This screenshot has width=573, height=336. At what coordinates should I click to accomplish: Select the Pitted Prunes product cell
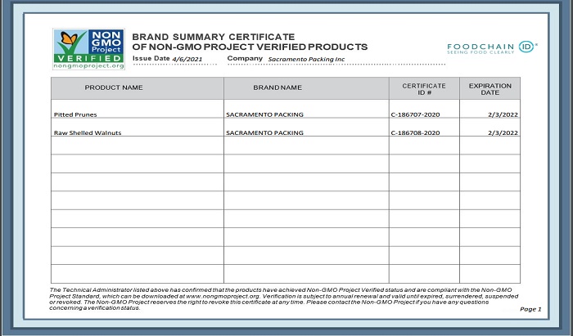74,114
